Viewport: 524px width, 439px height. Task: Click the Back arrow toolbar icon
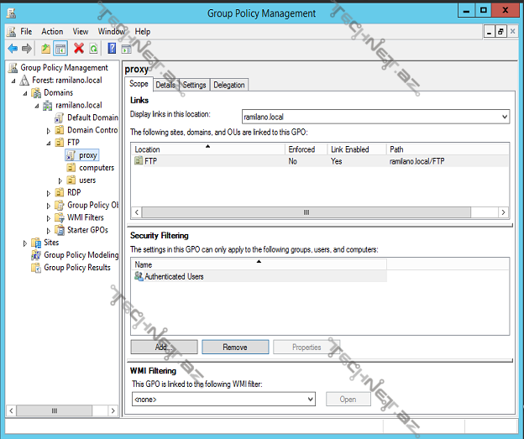[x=12, y=49]
